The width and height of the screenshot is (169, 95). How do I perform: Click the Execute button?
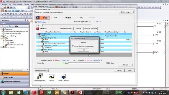(x=119, y=70)
